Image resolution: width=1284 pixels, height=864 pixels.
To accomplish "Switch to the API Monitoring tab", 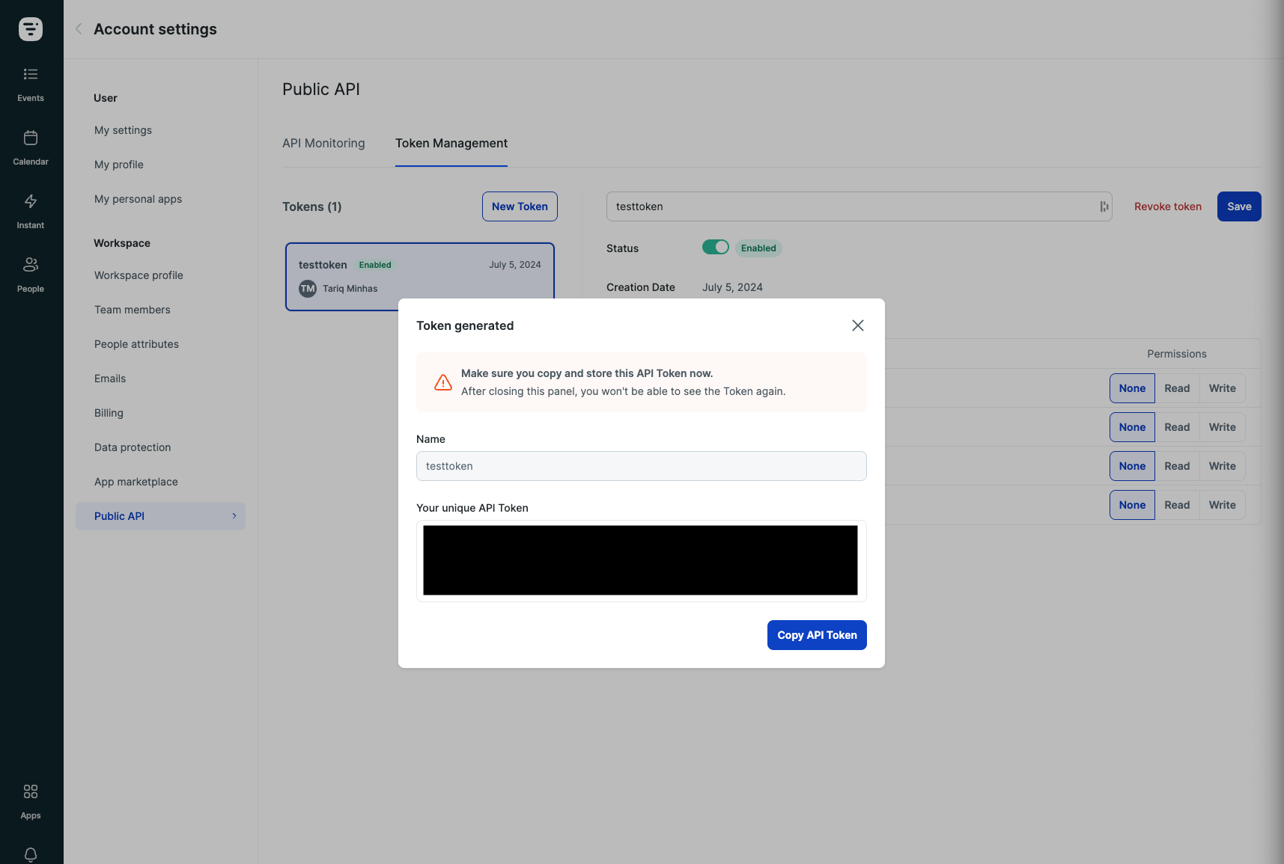I will tap(323, 143).
